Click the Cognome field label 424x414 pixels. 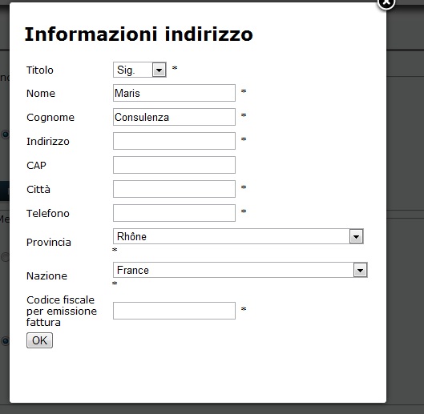click(x=50, y=118)
